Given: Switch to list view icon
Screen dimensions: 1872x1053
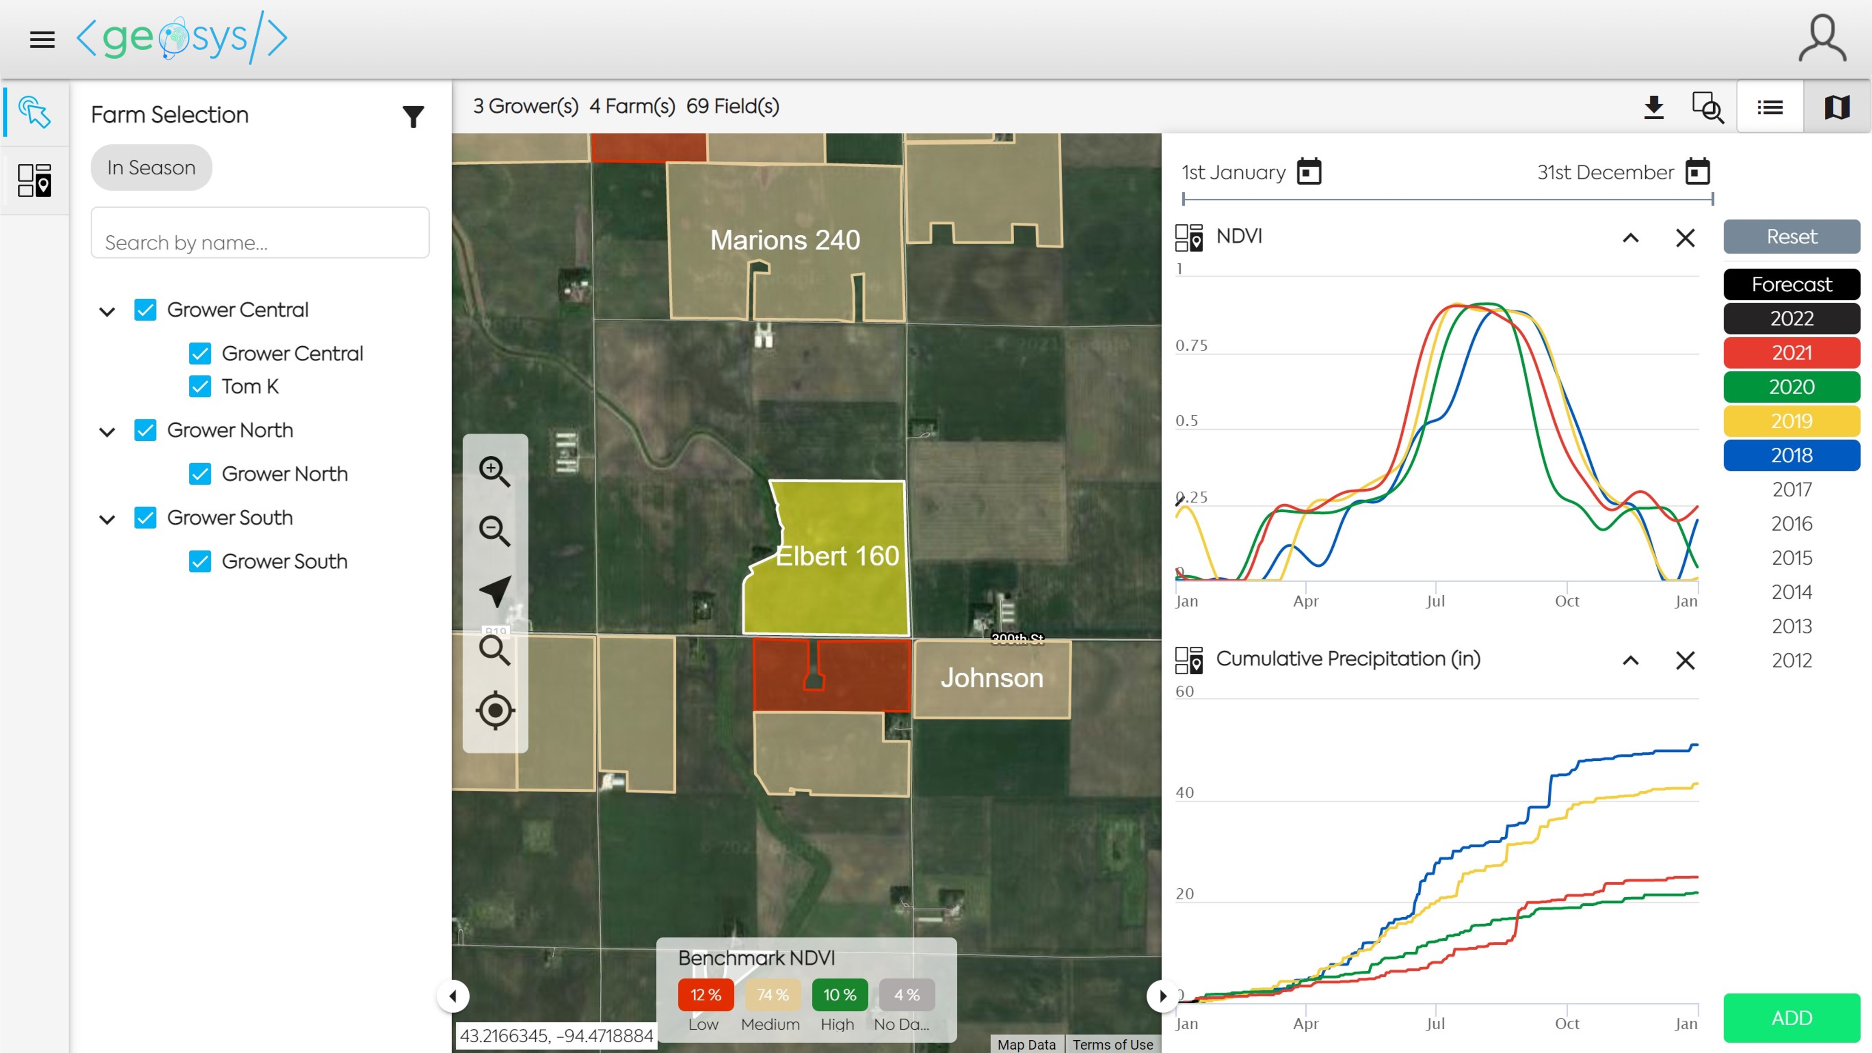Looking at the screenshot, I should pos(1769,108).
